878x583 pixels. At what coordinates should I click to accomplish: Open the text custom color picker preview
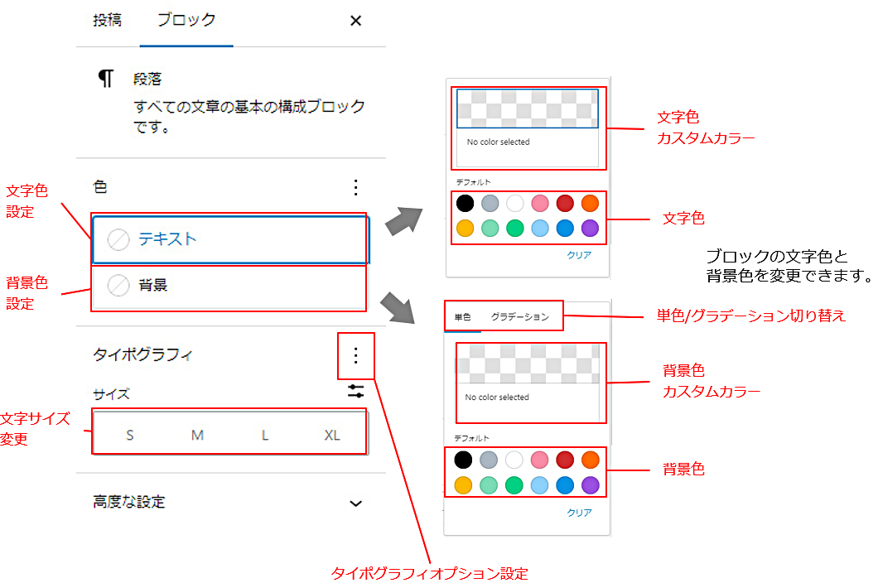click(x=528, y=108)
